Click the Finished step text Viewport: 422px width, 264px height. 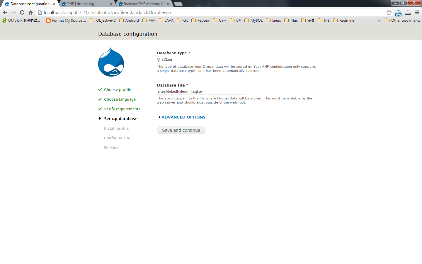pos(112,148)
